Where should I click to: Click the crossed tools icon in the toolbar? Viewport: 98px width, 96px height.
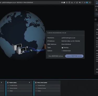click(x=82, y=3)
